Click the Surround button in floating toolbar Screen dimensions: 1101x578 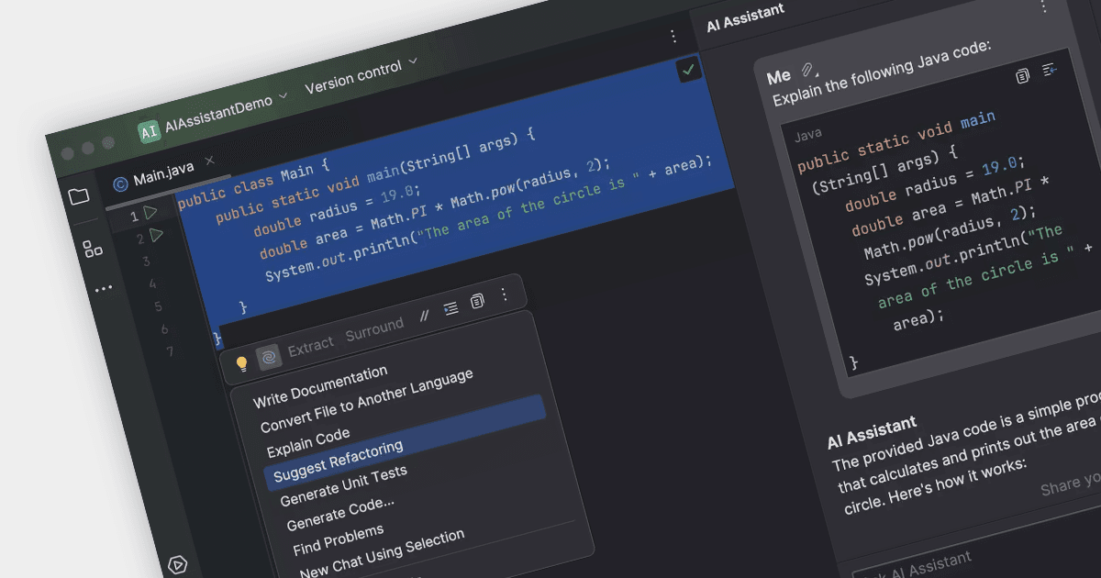click(x=374, y=330)
